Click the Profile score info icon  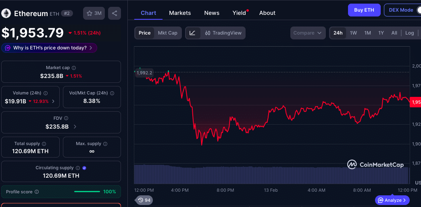(37, 192)
